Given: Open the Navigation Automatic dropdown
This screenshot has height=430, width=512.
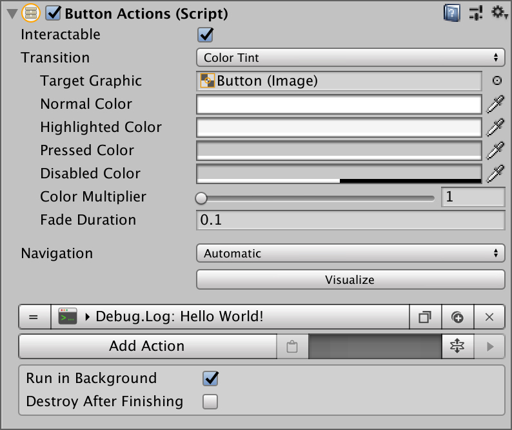Looking at the screenshot, I should tap(350, 254).
